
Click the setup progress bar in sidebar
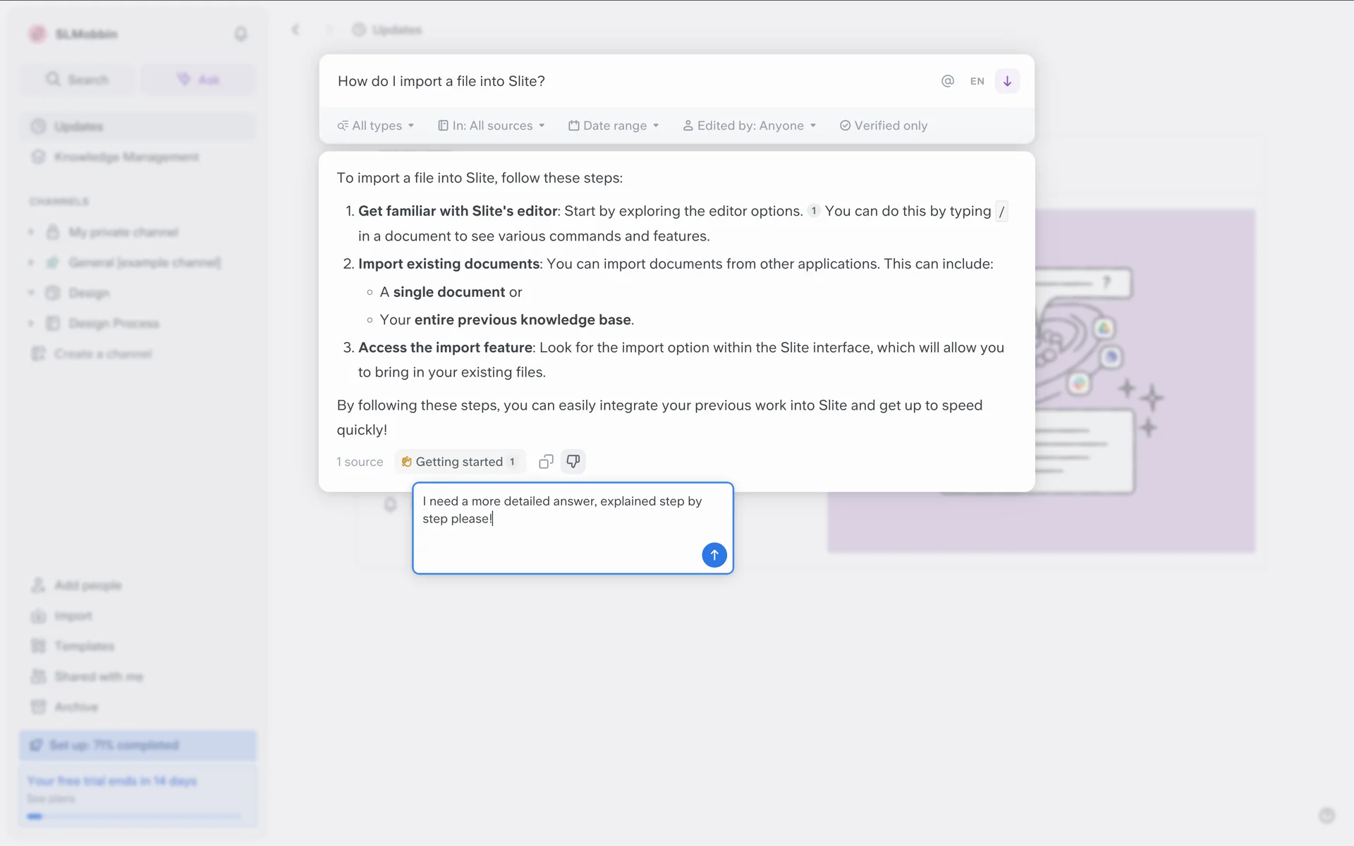click(138, 745)
